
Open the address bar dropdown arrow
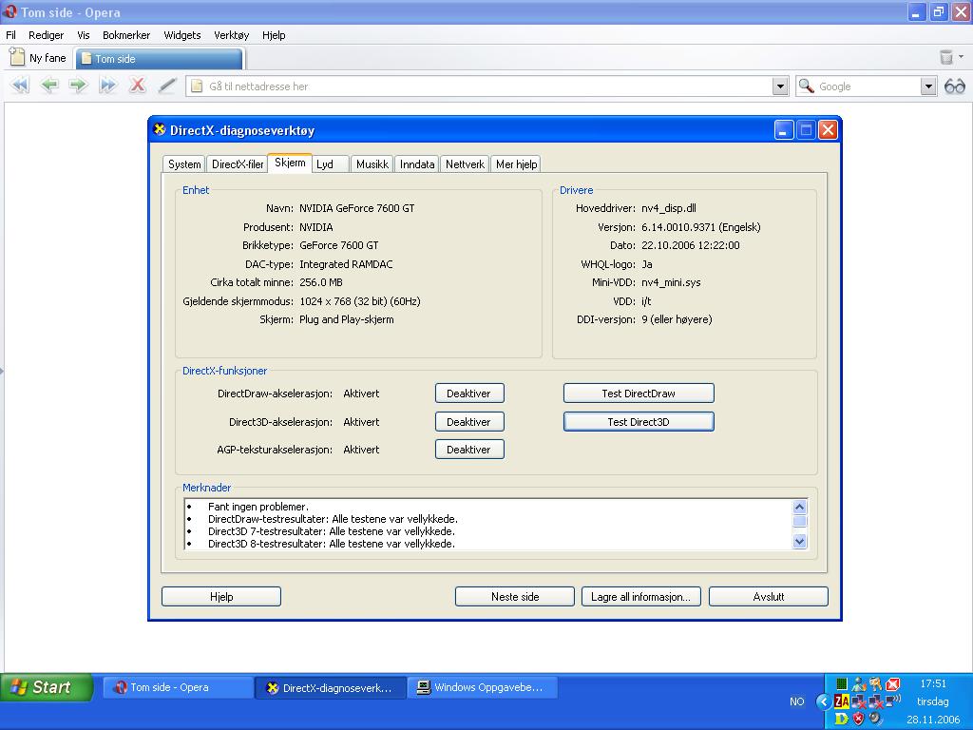(781, 86)
